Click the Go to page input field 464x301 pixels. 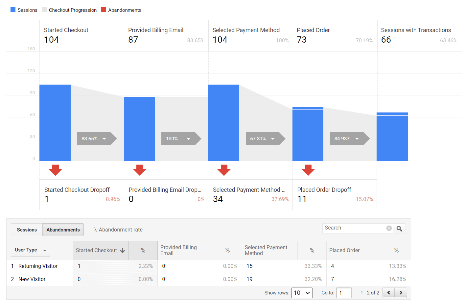pos(344,293)
